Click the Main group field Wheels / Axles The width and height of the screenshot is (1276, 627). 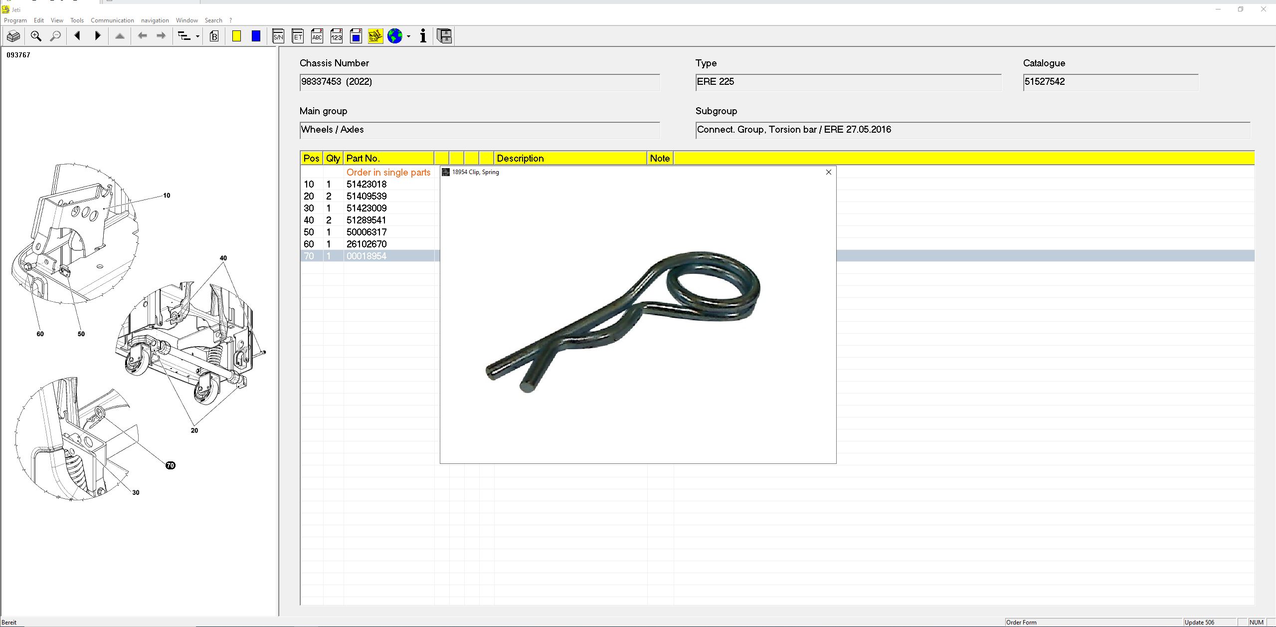click(480, 130)
